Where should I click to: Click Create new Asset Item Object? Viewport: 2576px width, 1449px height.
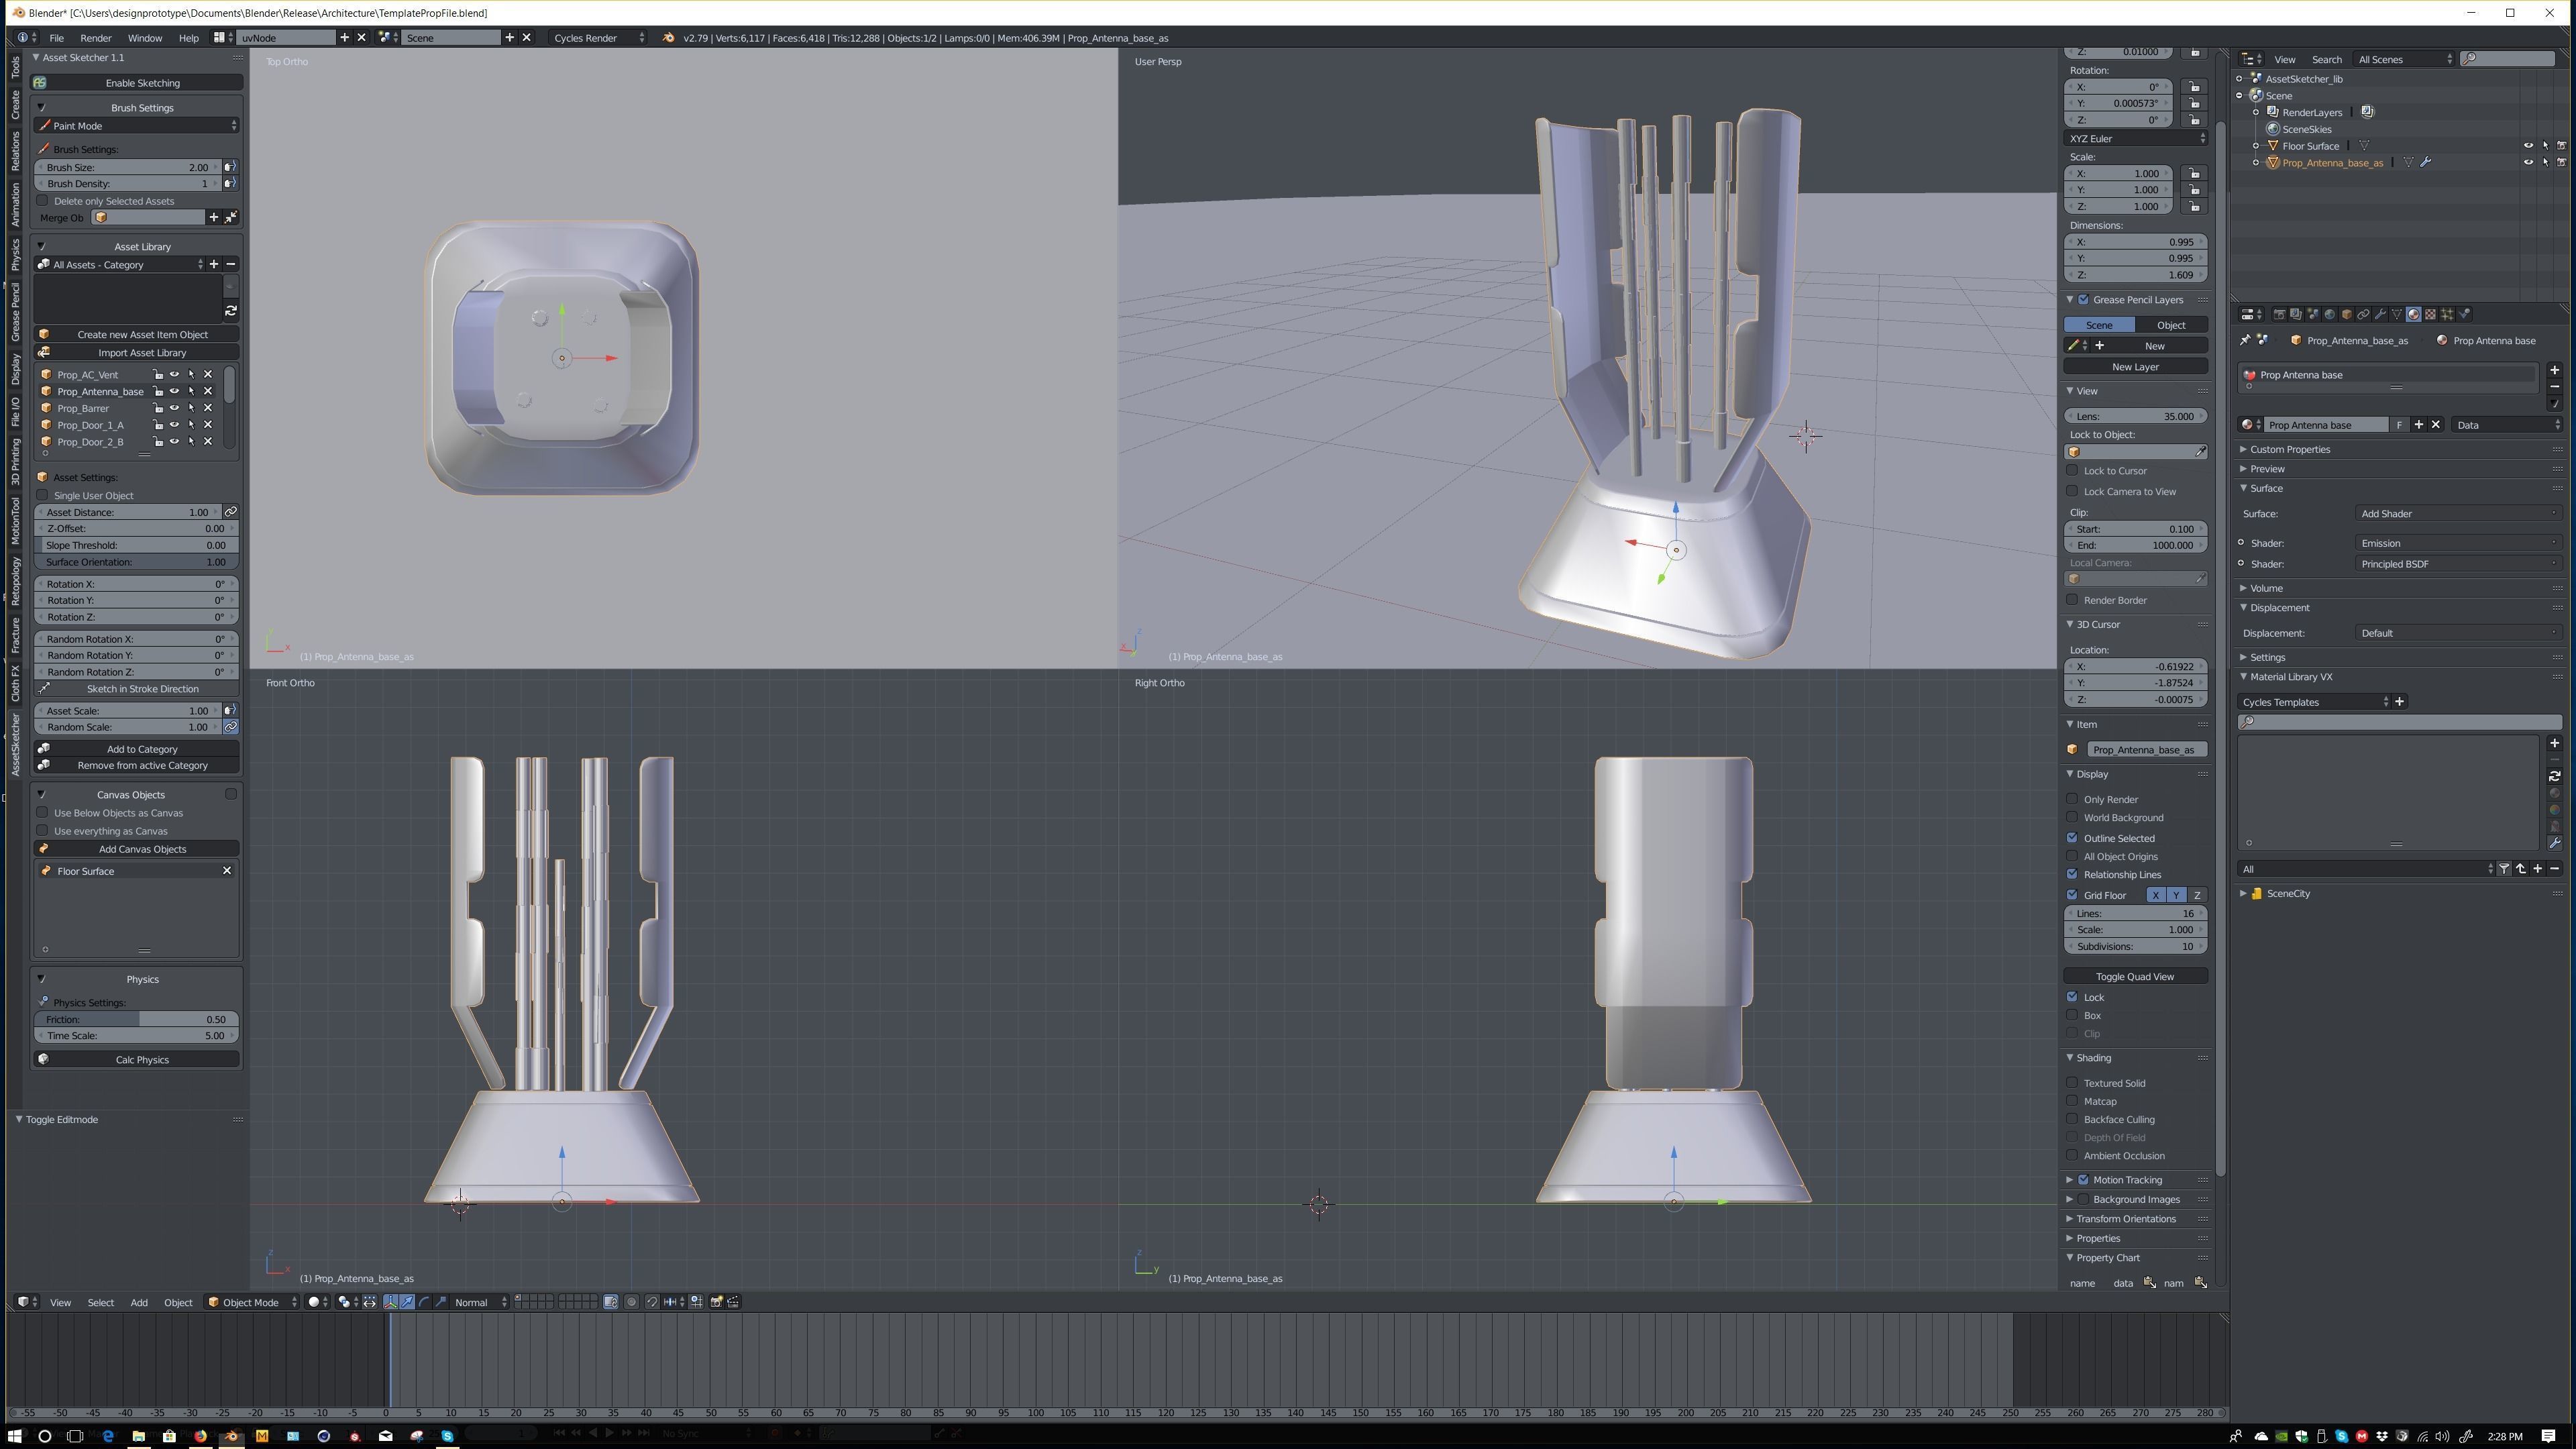point(137,335)
